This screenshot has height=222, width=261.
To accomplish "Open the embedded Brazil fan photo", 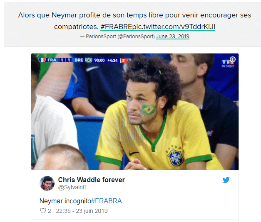I will tap(135, 112).
